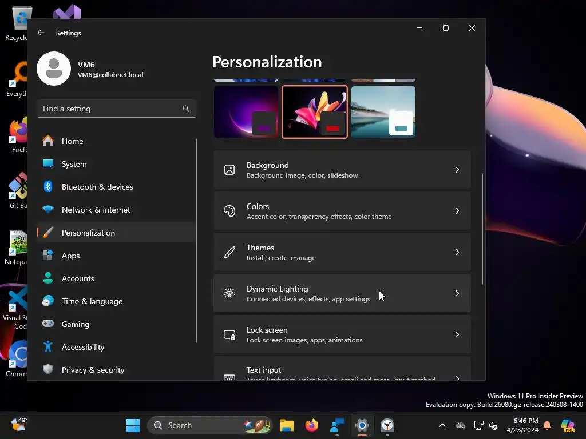Open Apps settings
586x439 pixels.
pos(116,256)
